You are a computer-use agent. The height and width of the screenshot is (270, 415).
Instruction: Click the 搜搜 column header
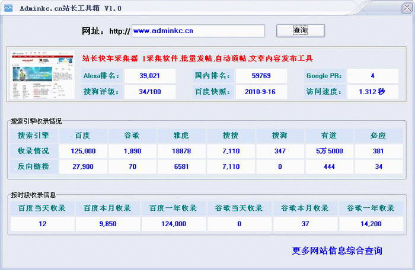(x=231, y=136)
